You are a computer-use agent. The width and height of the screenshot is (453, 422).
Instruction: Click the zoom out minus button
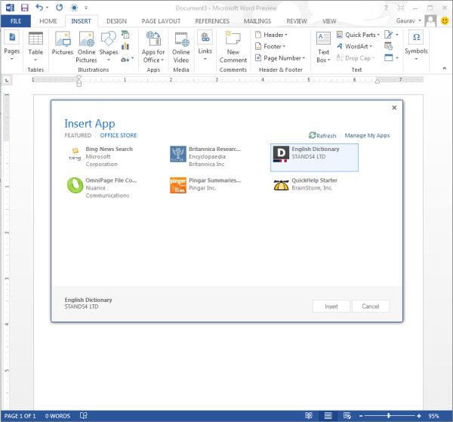coord(361,416)
